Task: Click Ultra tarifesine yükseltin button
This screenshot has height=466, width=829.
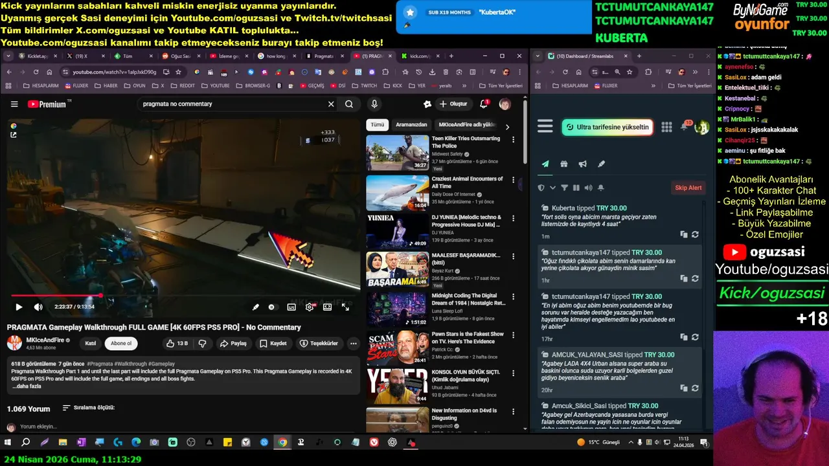Action: (608, 127)
